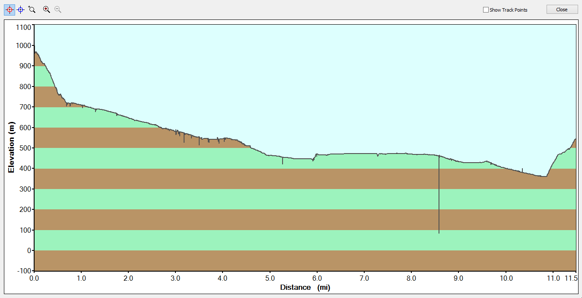
Task: Click the 3.0 distance axis label
Action: pyautogui.click(x=175, y=278)
